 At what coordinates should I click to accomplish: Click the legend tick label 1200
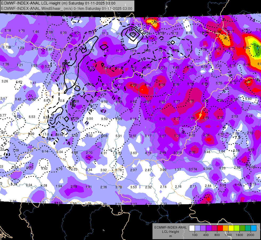pos(228,235)
